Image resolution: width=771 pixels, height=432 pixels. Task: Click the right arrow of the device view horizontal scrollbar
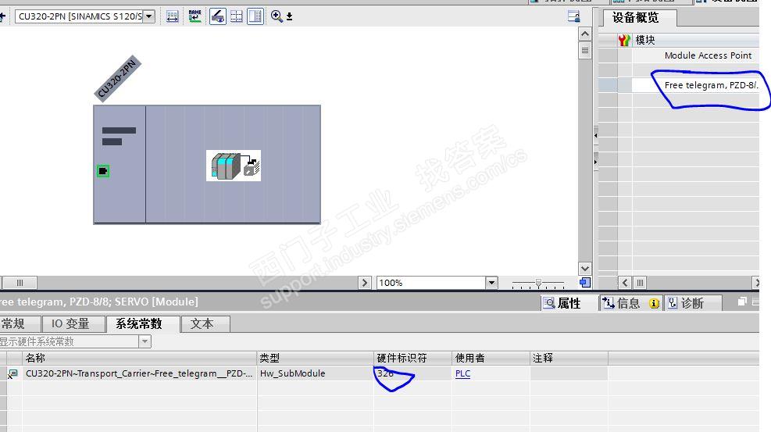coord(364,283)
